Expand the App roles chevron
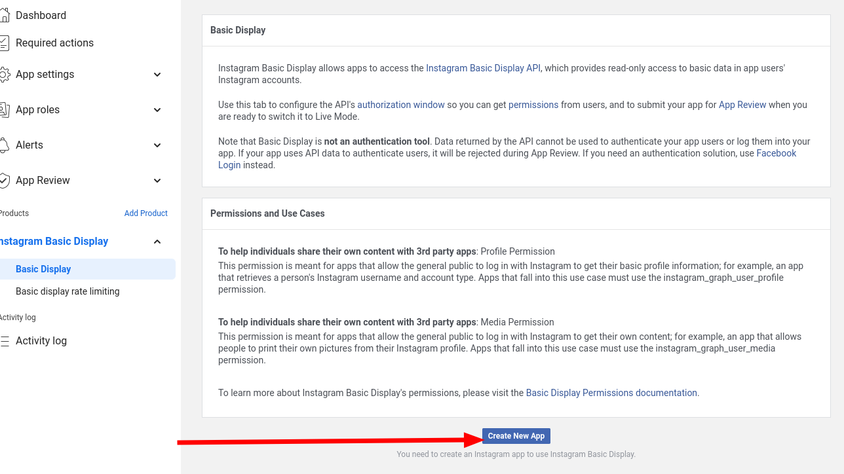 (x=157, y=110)
